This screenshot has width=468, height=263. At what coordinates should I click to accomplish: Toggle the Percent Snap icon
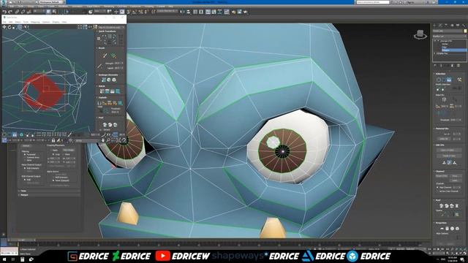pos(141,12)
